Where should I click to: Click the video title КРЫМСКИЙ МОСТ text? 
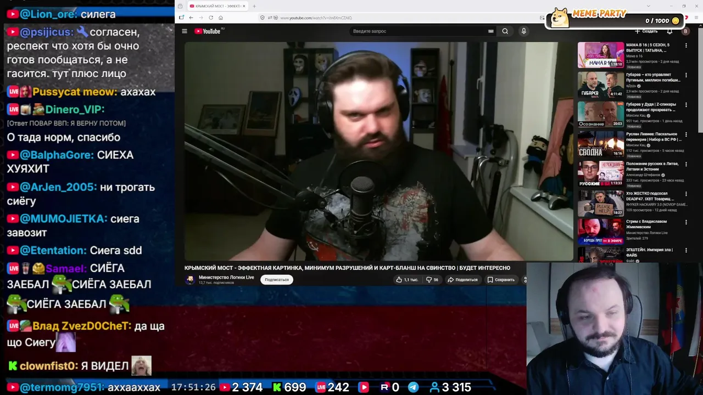point(347,268)
